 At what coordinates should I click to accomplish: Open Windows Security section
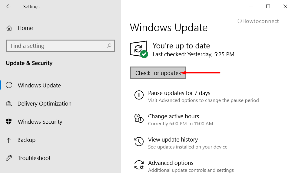tap(40, 122)
